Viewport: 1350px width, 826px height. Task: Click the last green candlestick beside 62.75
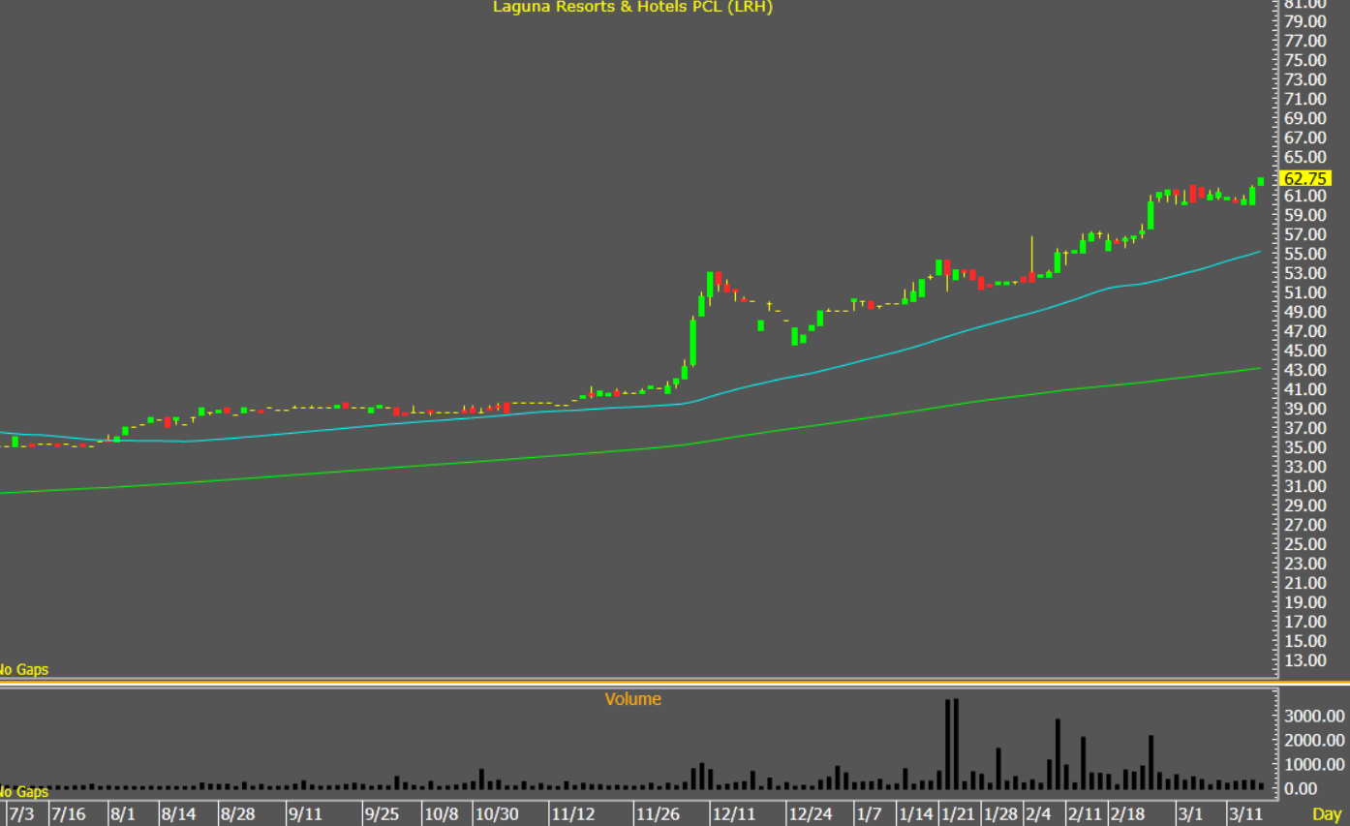coord(1261,181)
